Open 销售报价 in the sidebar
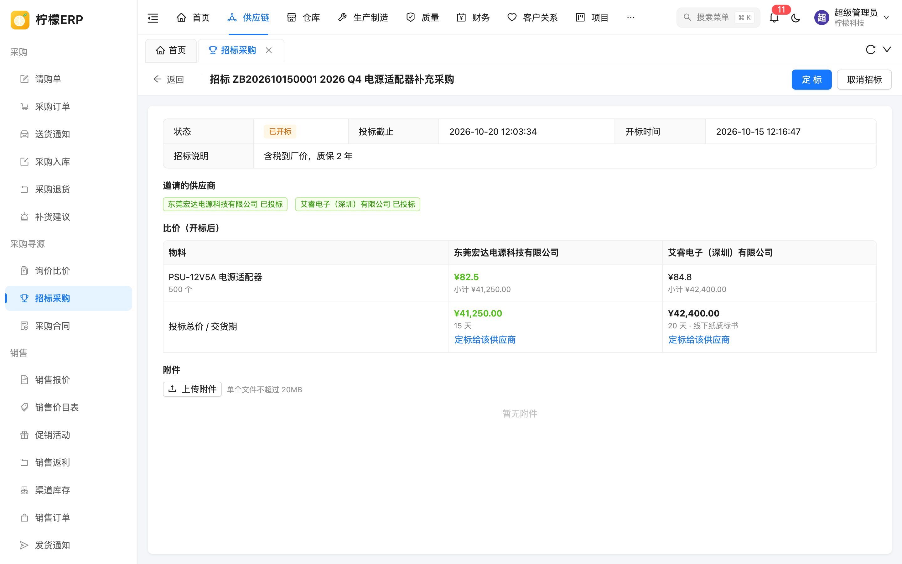This screenshot has height=564, width=902. [69, 380]
